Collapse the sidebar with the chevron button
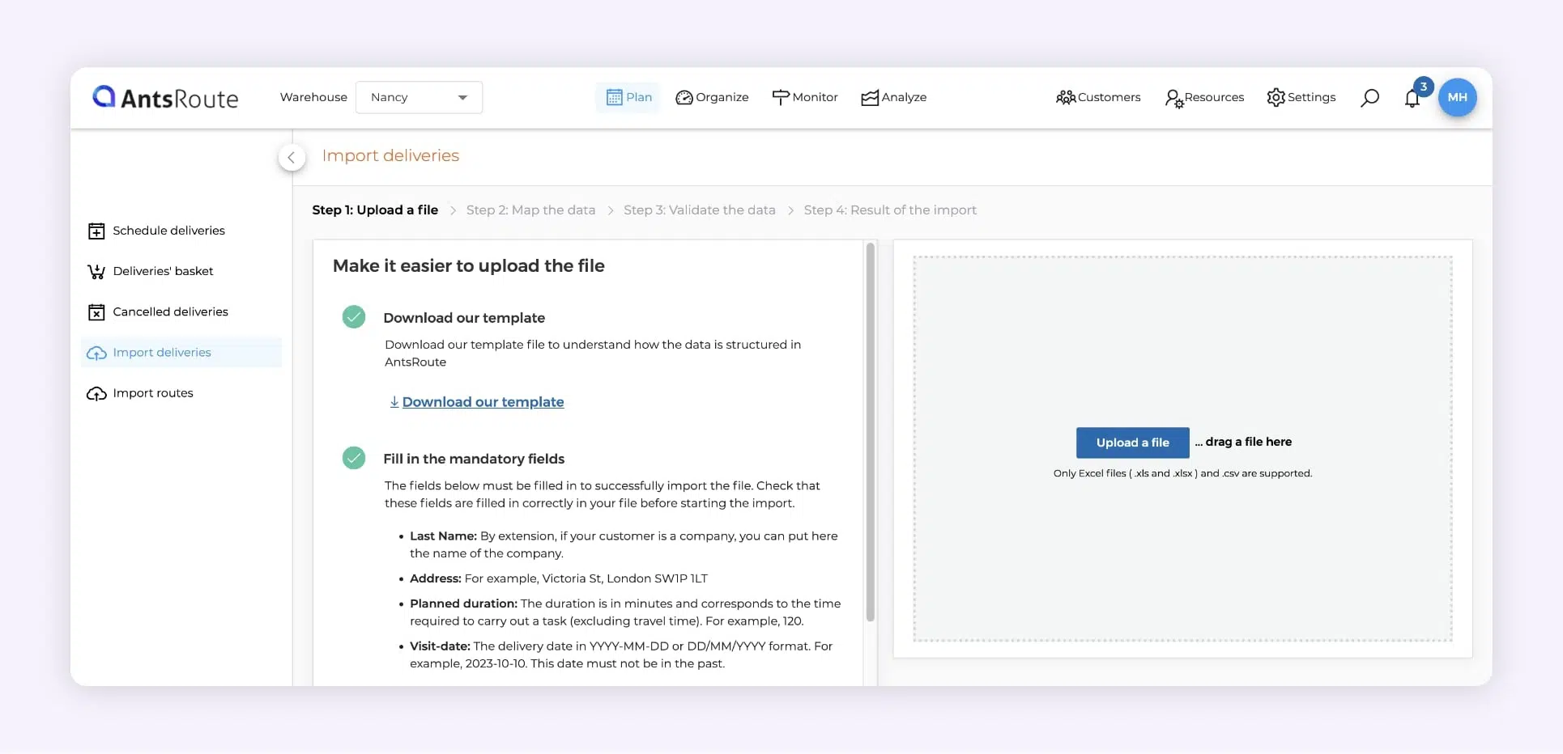The image size is (1563, 754). click(x=292, y=157)
